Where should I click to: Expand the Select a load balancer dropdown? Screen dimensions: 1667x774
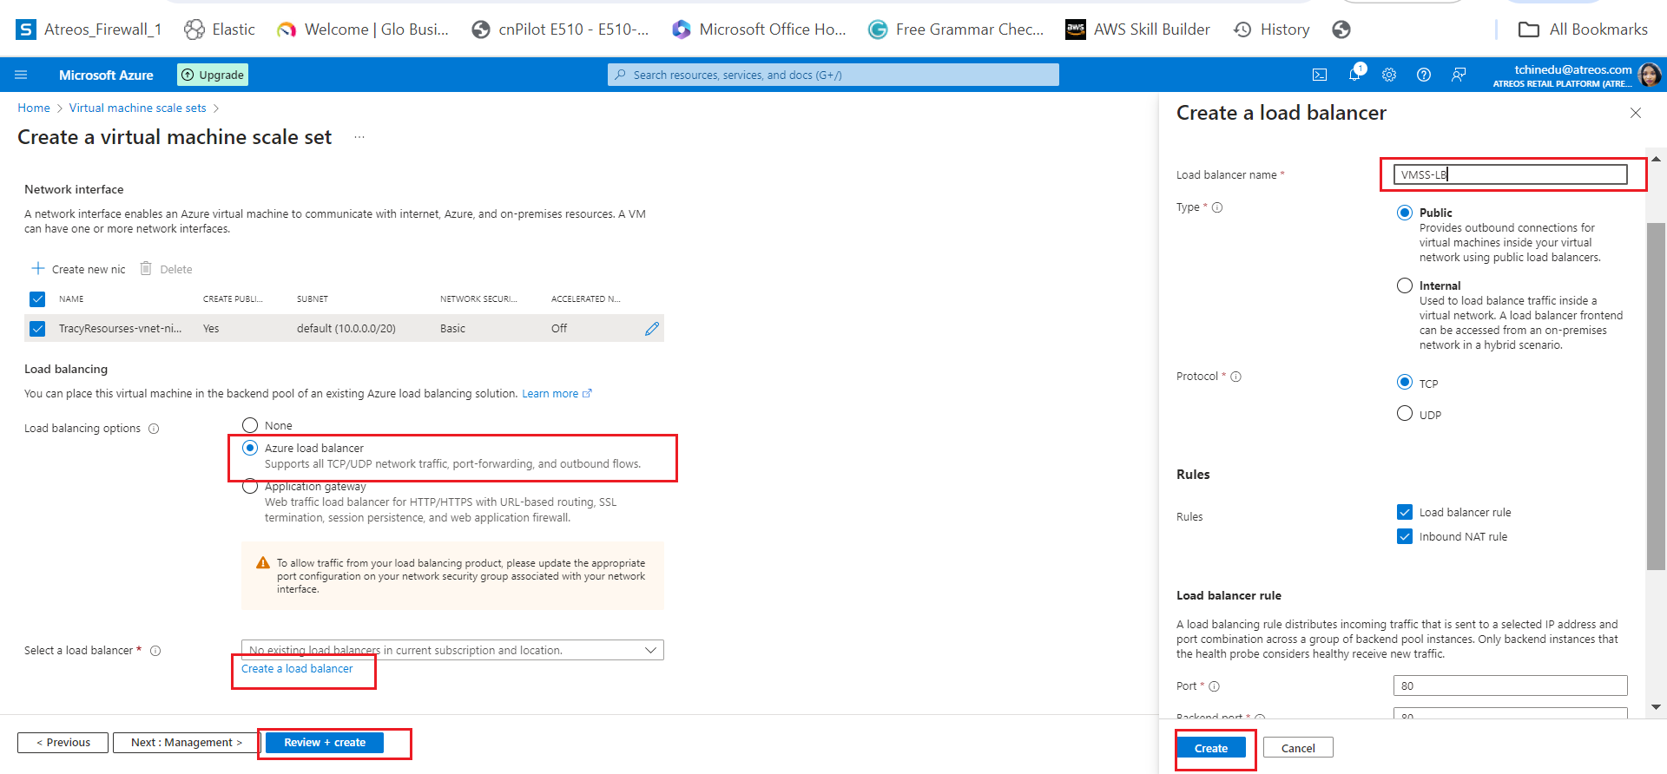[x=452, y=650]
